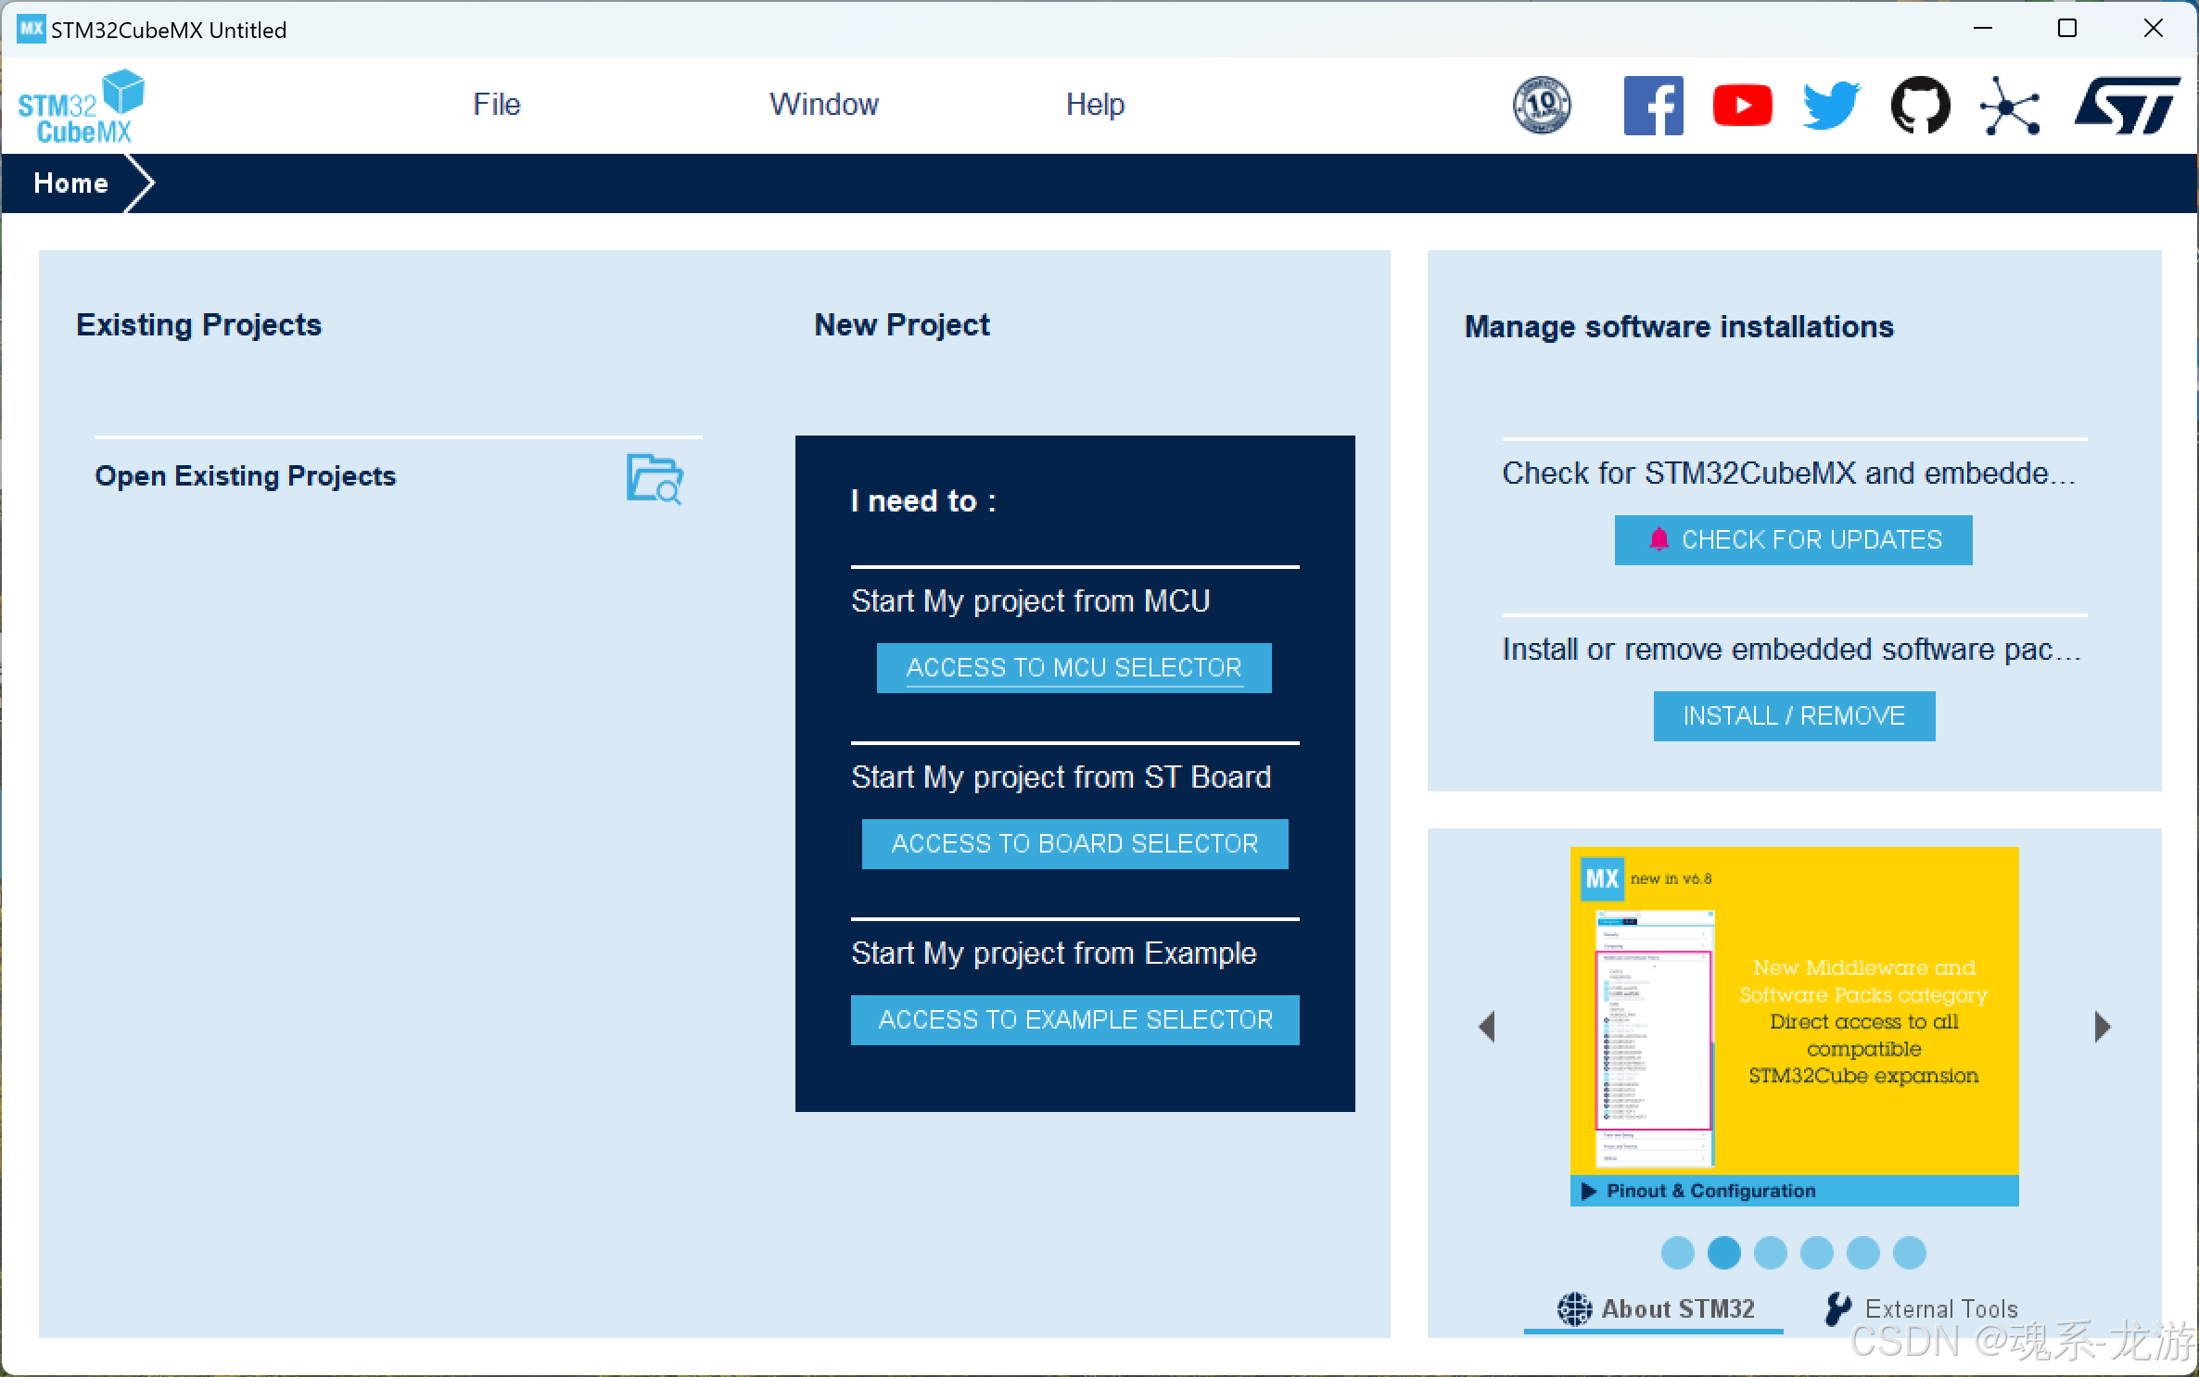Image resolution: width=2199 pixels, height=1377 pixels.
Task: Click the YouTube icon
Action: pos(1742,106)
